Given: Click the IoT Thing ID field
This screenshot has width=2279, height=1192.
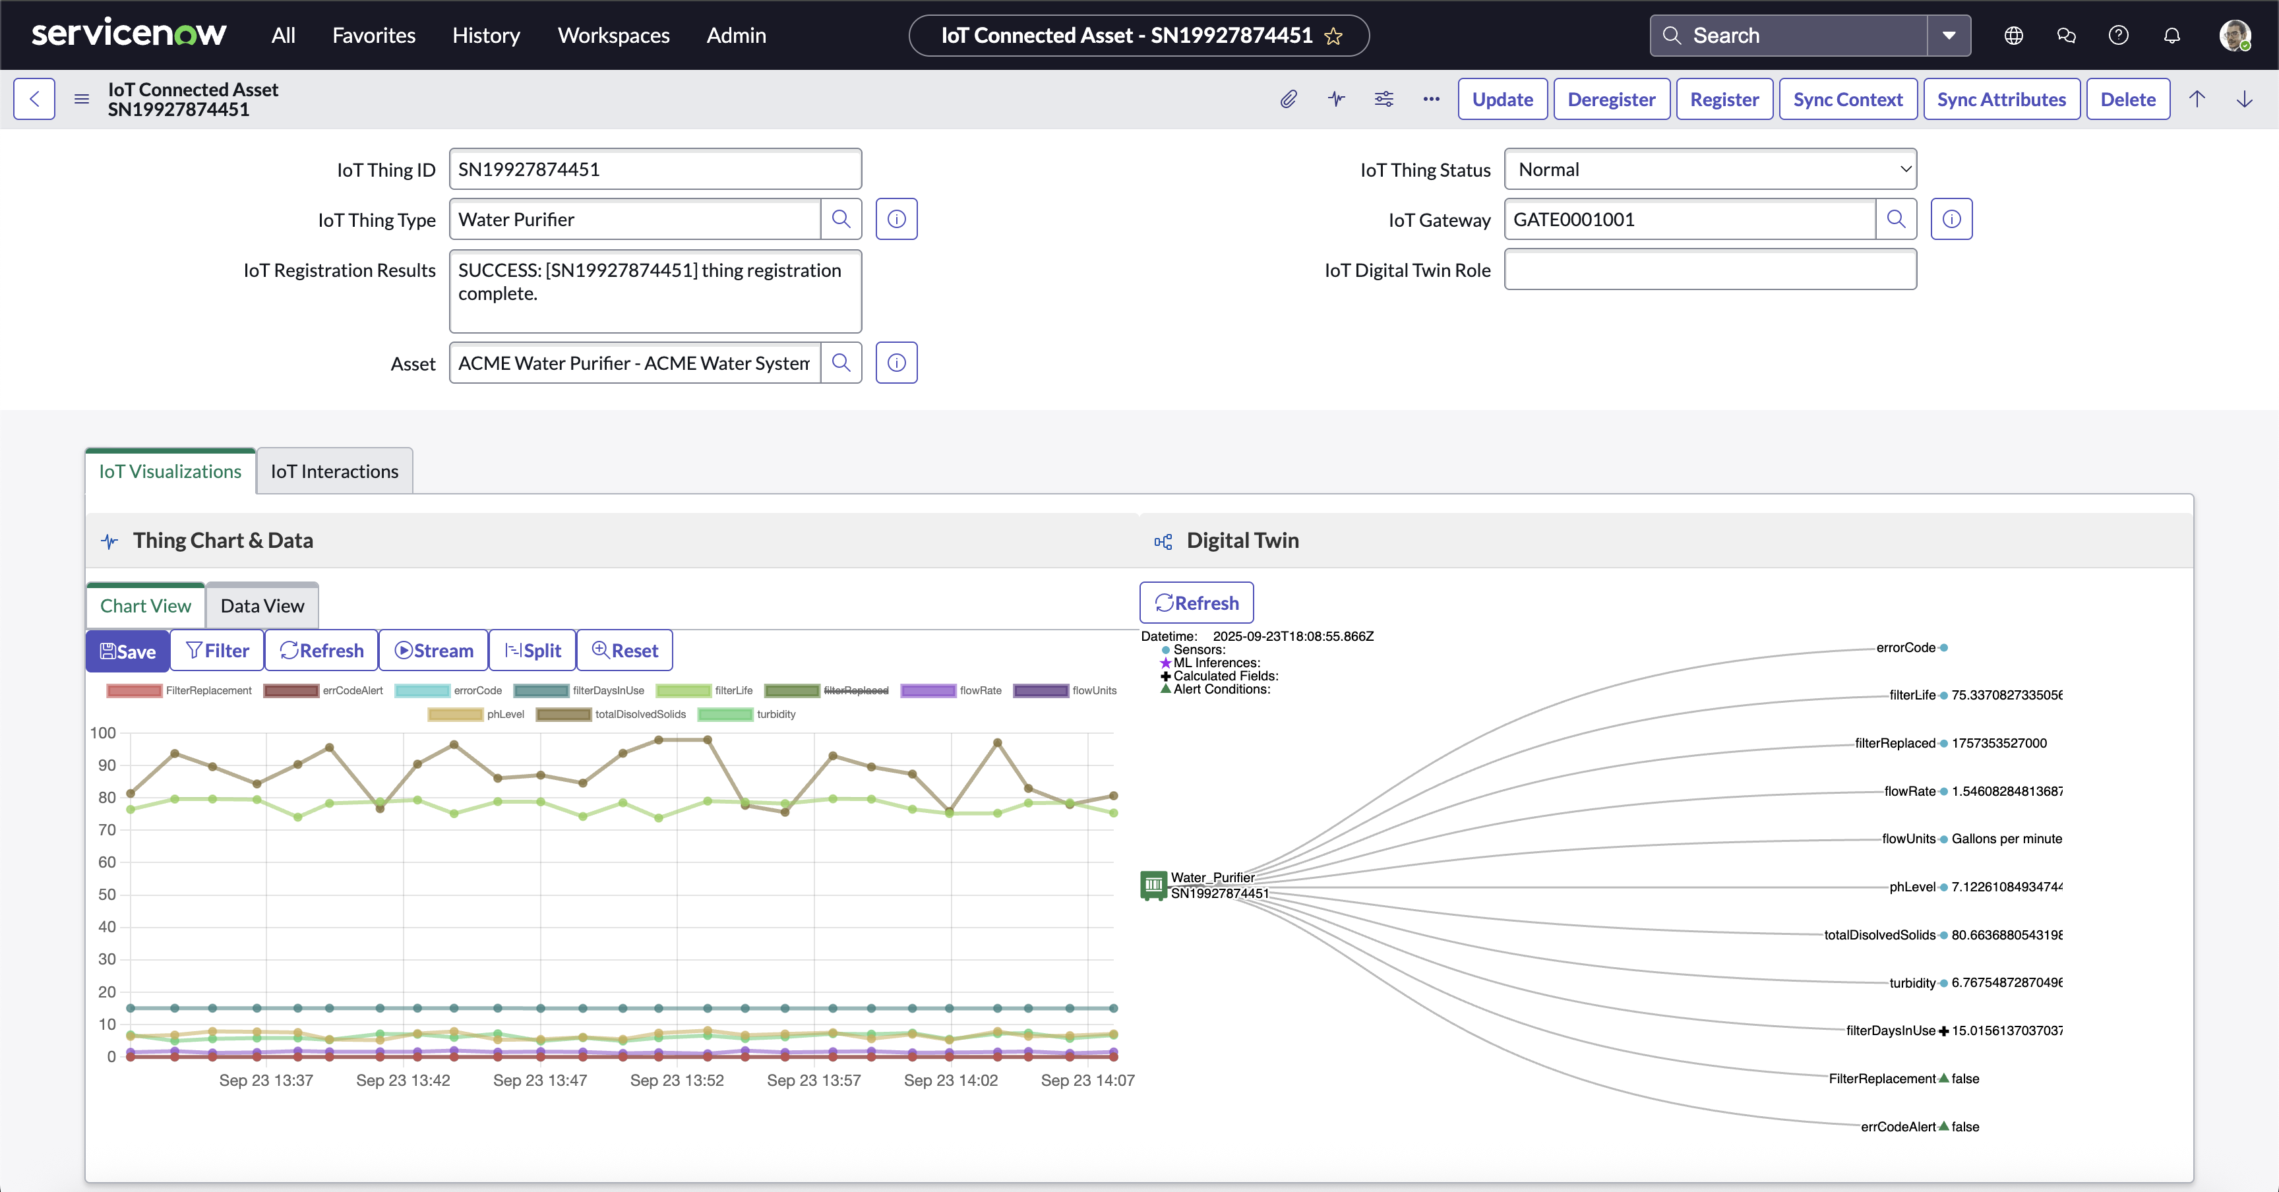Looking at the screenshot, I should [x=655, y=169].
